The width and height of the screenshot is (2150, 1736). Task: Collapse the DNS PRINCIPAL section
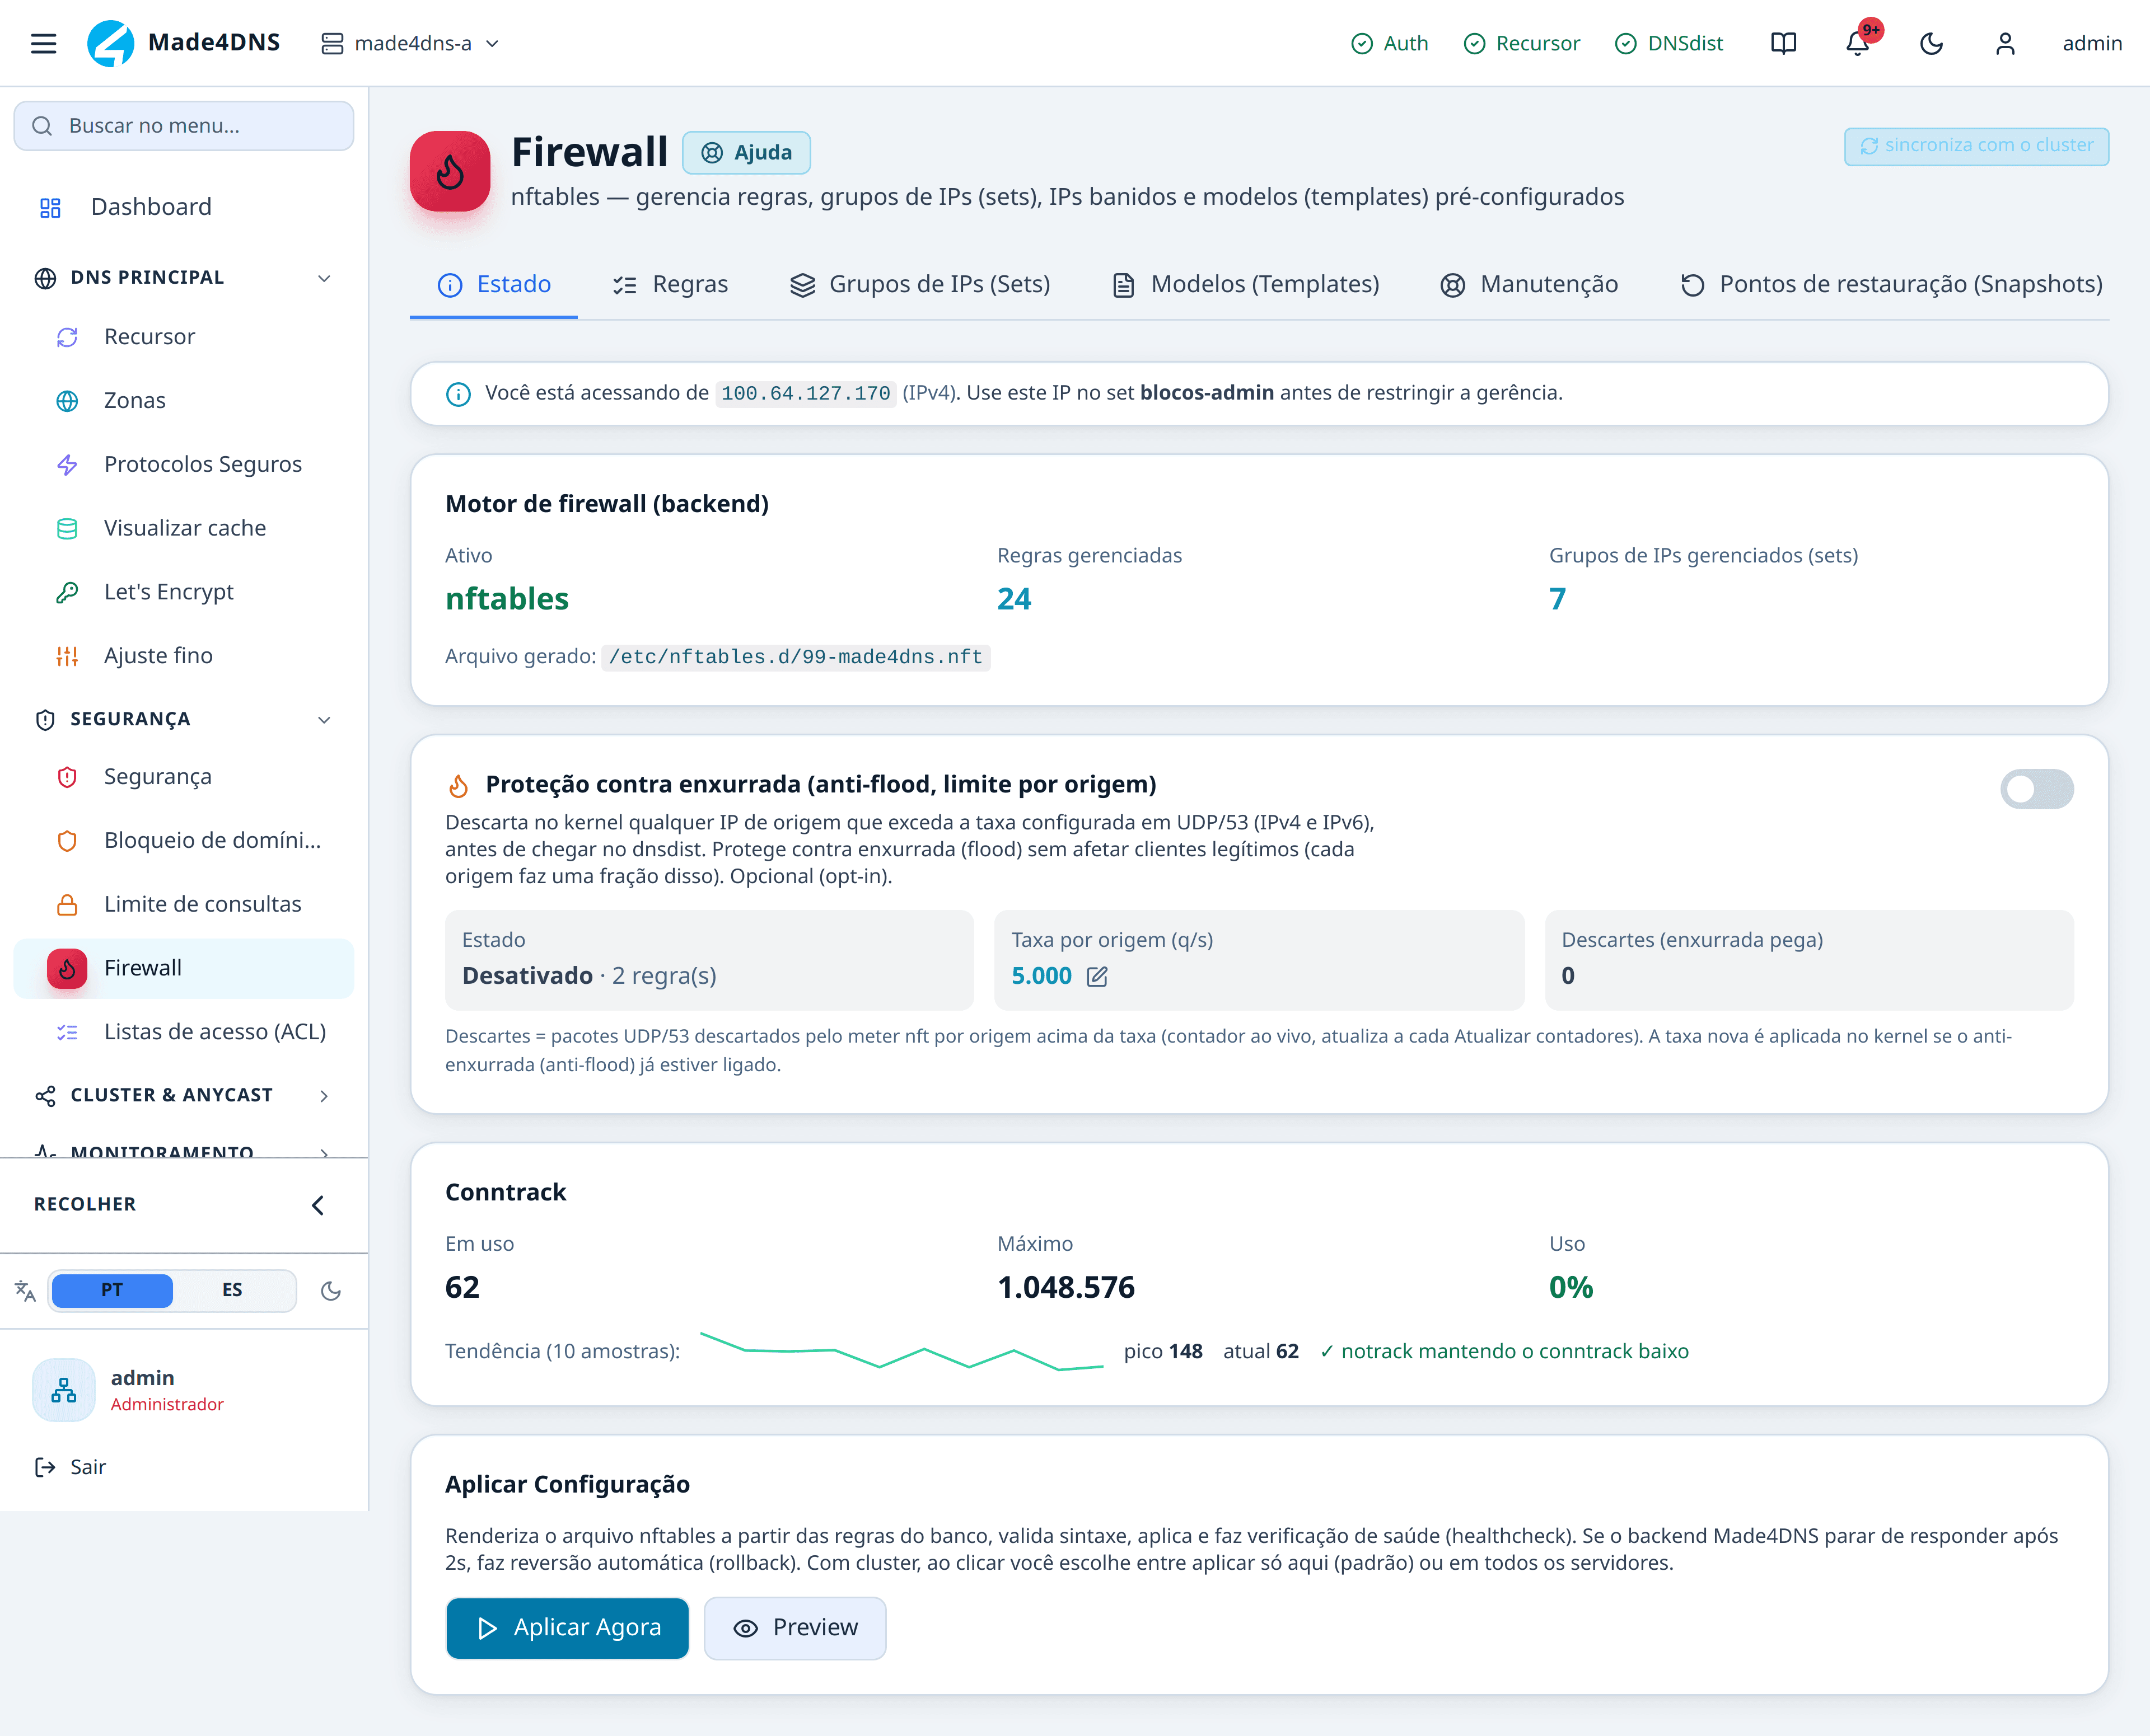coord(184,278)
